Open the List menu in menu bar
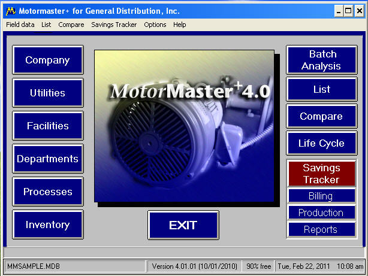The height and width of the screenshot is (276, 368). [x=46, y=25]
